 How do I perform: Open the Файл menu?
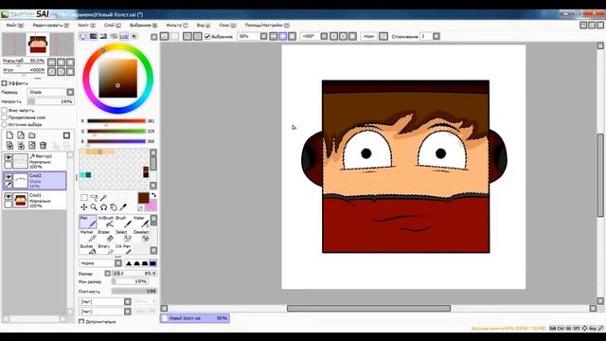15,26
